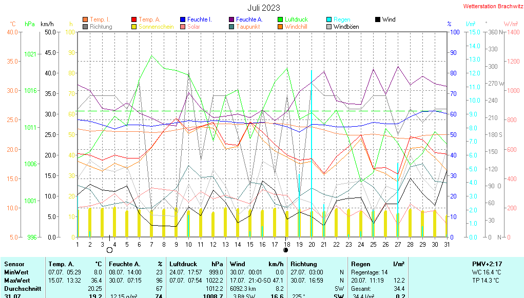
Task: Click the green Luftdruck legend swatch
Action: (x=280, y=19)
